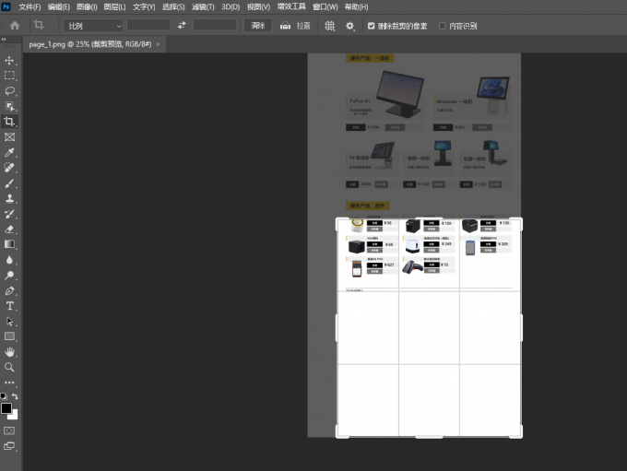Click the 清除 Clear button
The width and height of the screenshot is (627, 471).
258,26
